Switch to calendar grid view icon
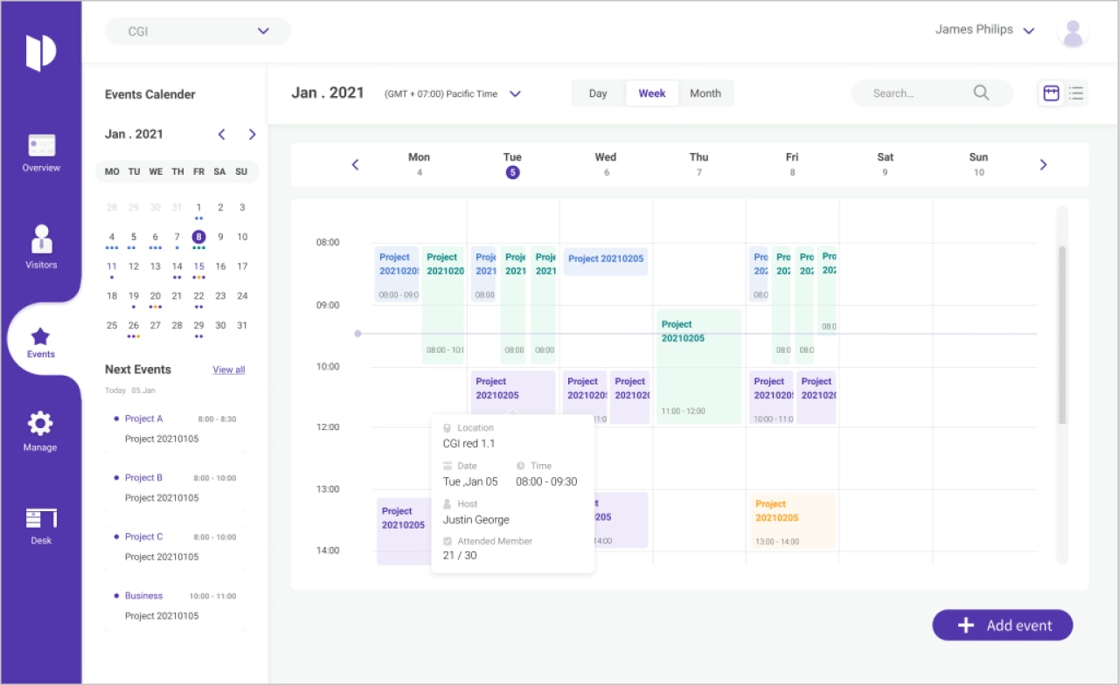Viewport: 1119px width, 685px height. tap(1051, 93)
